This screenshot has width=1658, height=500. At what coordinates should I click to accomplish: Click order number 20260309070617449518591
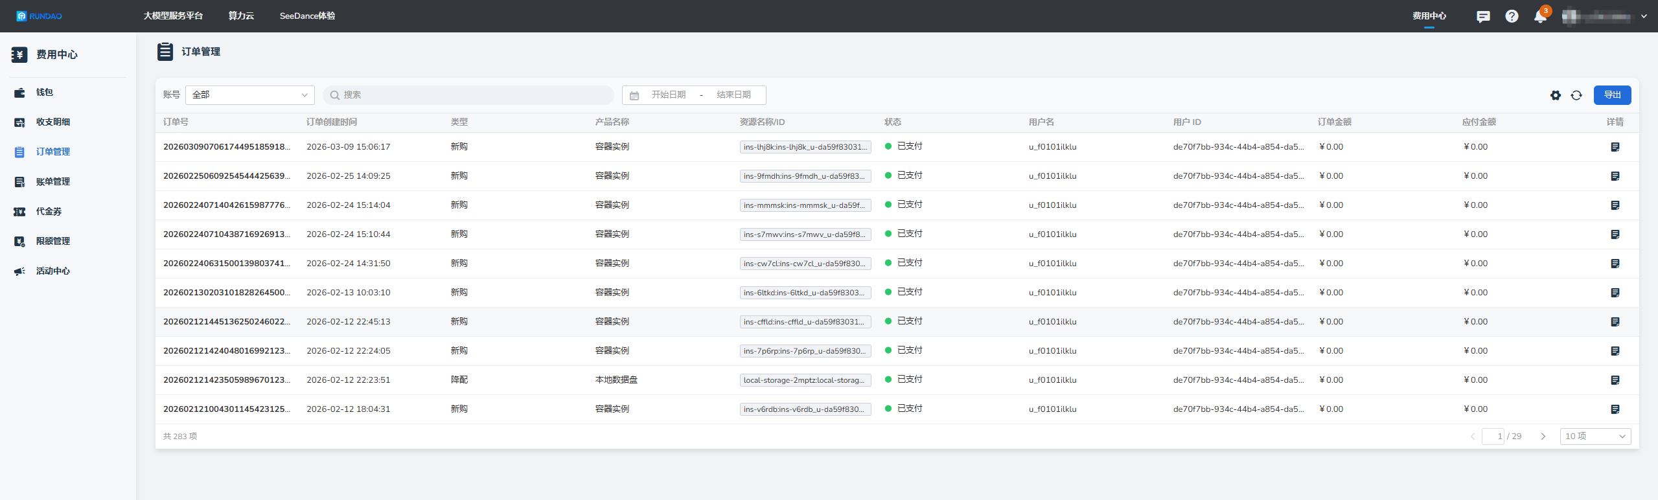coord(227,147)
